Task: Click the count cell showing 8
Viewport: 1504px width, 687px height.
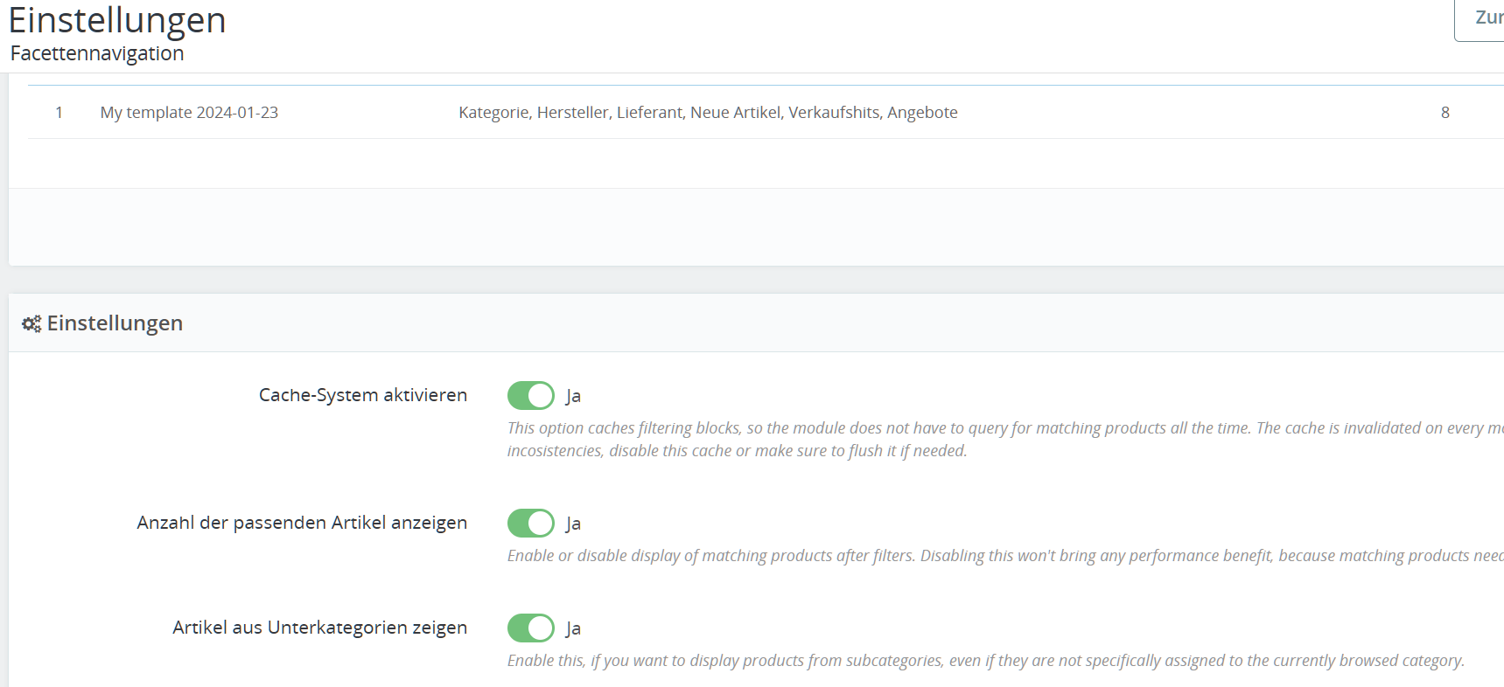Action: (x=1445, y=112)
